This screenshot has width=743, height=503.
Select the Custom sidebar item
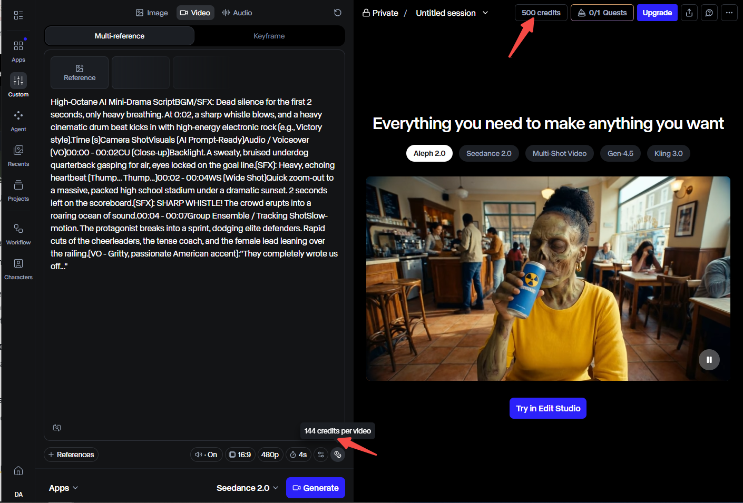pyautogui.click(x=18, y=85)
